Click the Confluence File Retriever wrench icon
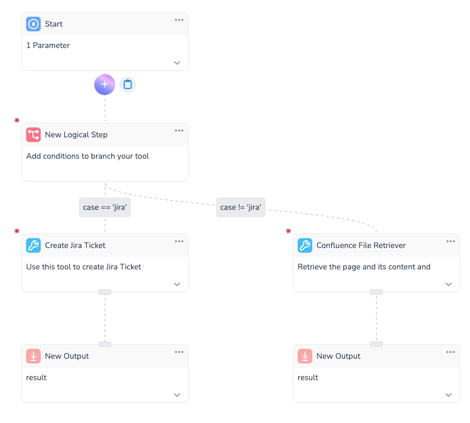The width and height of the screenshot is (470, 423). tap(305, 245)
